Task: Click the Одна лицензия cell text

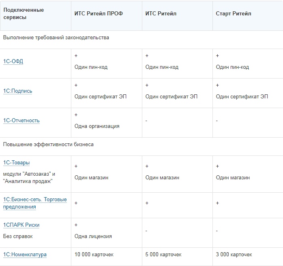Action: [x=93, y=236]
